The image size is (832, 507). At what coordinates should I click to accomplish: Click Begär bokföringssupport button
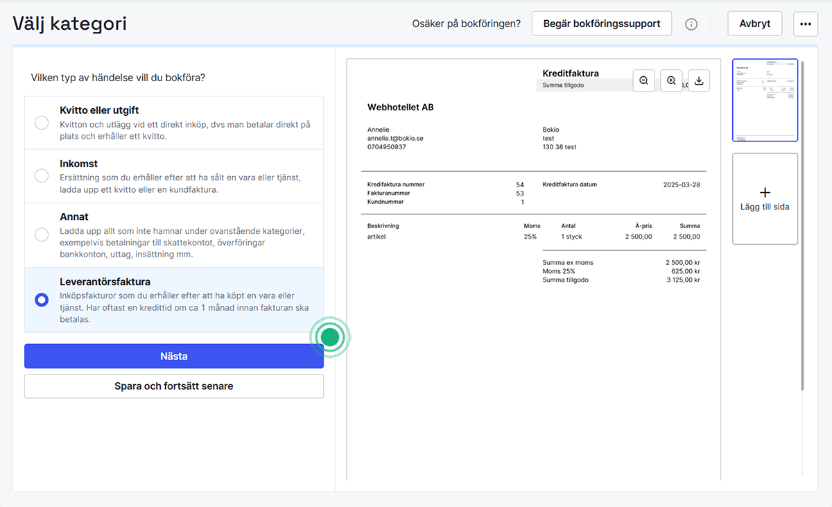click(602, 24)
